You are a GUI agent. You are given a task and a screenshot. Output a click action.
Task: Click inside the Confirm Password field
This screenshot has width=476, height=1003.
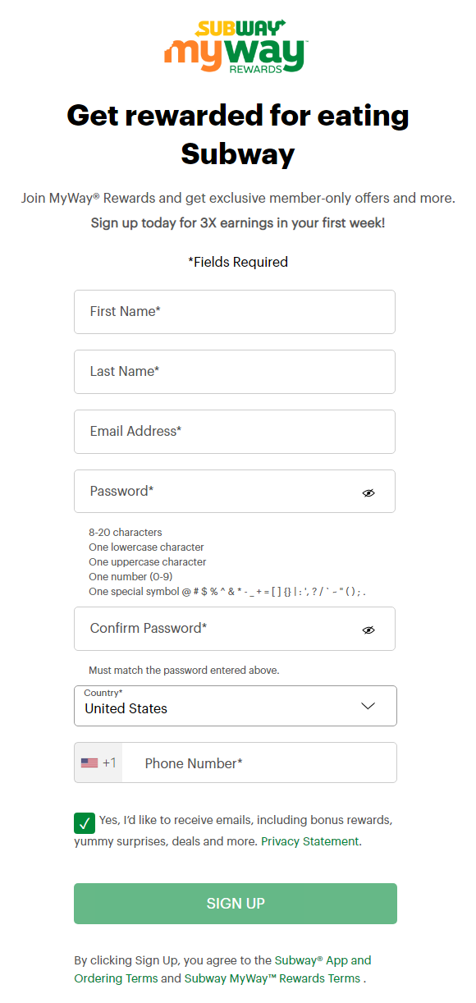[x=235, y=629]
